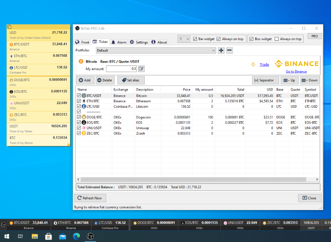Click the small Binance icon beside Trade
Viewport: 331px width, 242px height.
click(x=253, y=64)
